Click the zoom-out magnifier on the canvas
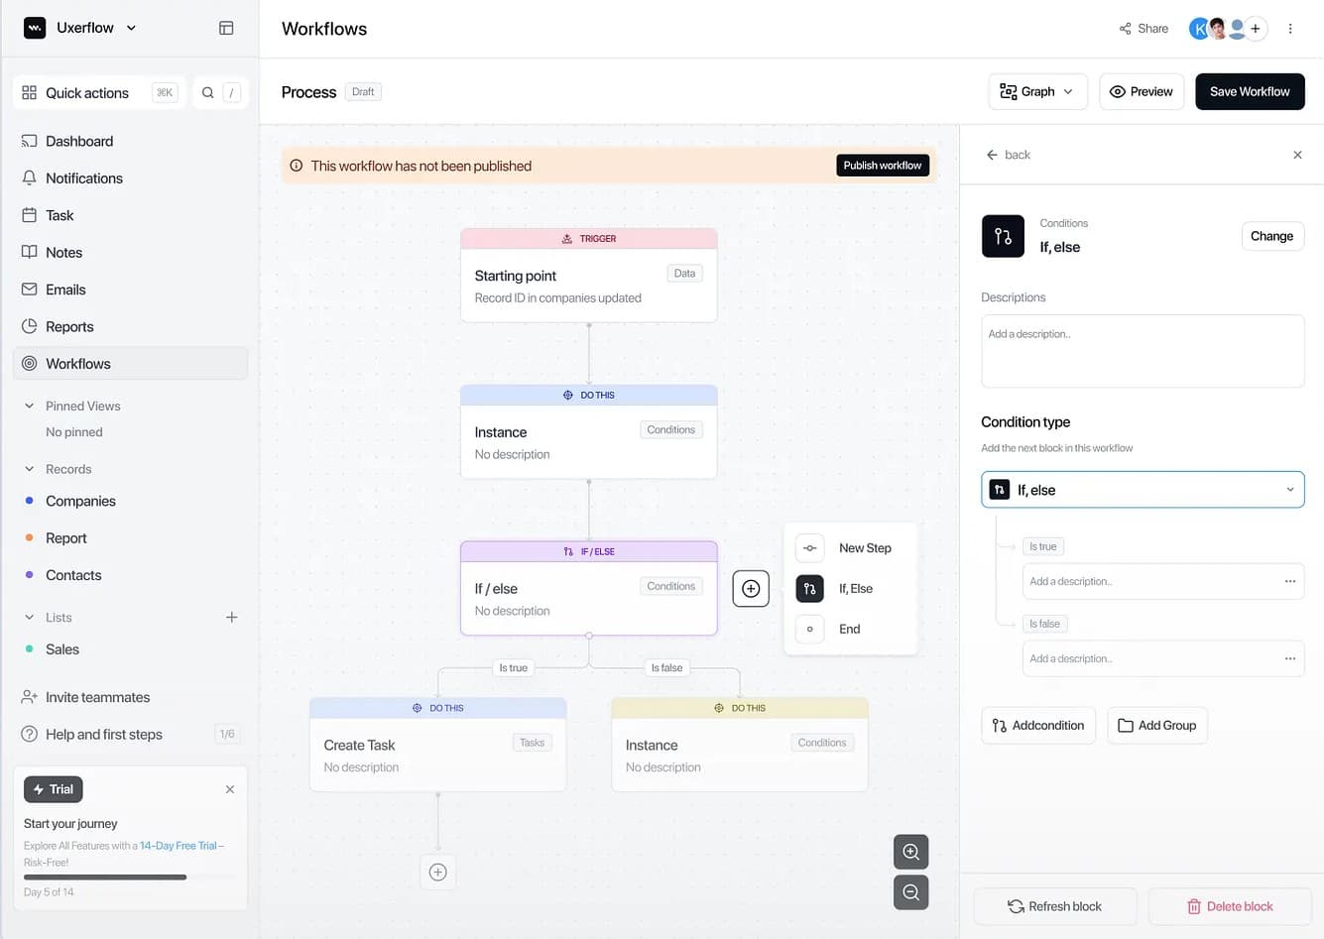Viewport: 1324px width, 939px height. click(910, 892)
